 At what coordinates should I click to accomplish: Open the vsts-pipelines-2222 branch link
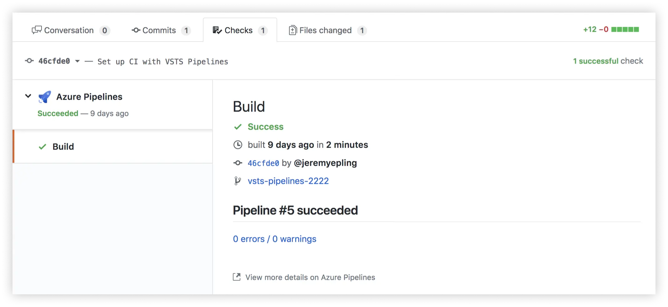[x=288, y=181]
